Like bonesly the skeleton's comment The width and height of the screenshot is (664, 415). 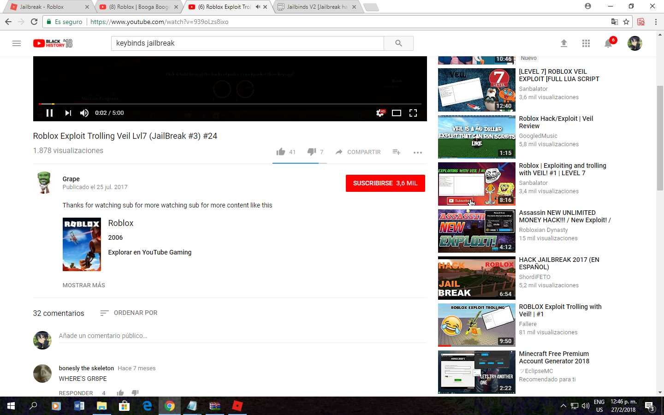120,393
